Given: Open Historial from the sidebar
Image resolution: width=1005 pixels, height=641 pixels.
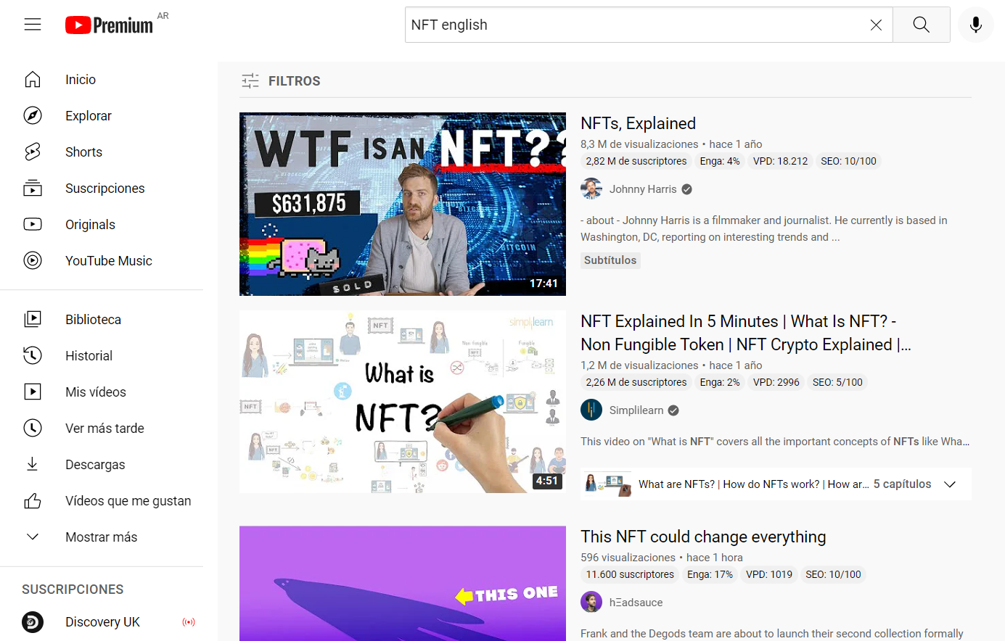Looking at the screenshot, I should (89, 355).
